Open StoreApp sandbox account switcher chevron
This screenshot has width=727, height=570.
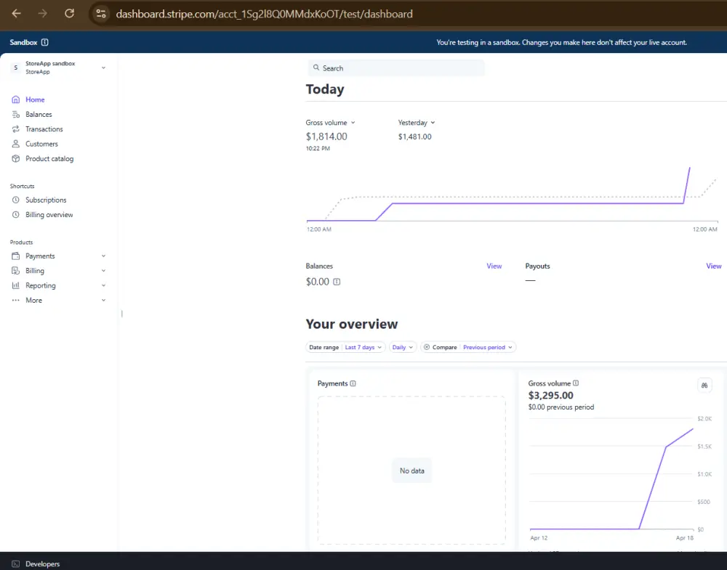[x=103, y=68]
